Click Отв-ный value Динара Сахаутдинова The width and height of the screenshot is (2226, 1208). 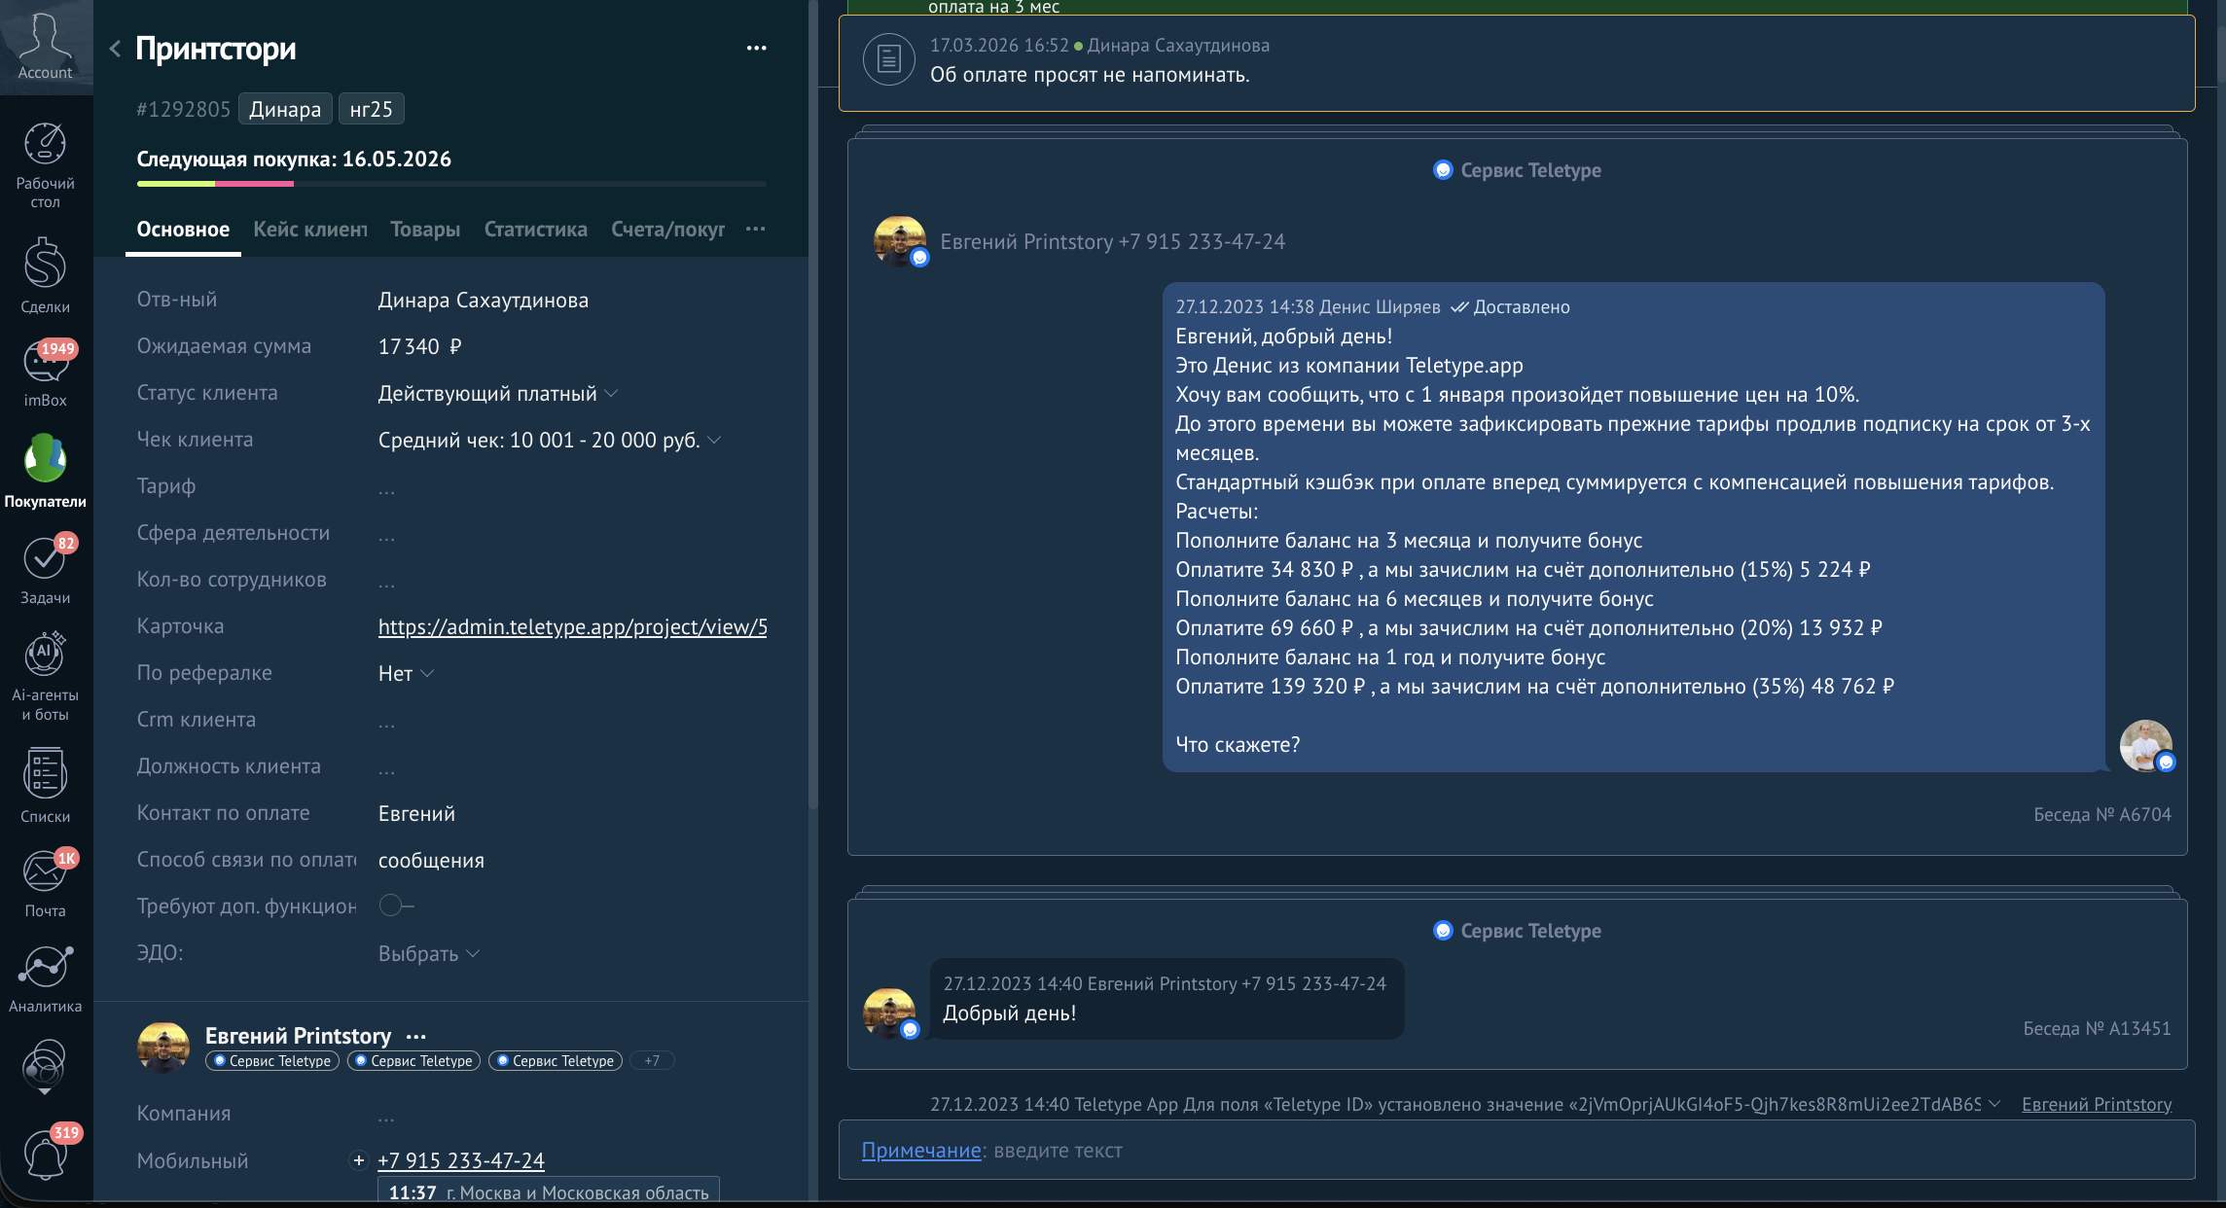[x=483, y=301]
